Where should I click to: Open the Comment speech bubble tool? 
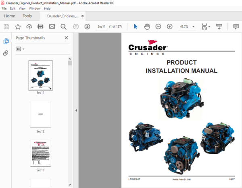coord(236,27)
